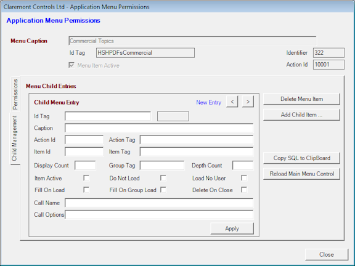Check the Load No User option

point(244,178)
